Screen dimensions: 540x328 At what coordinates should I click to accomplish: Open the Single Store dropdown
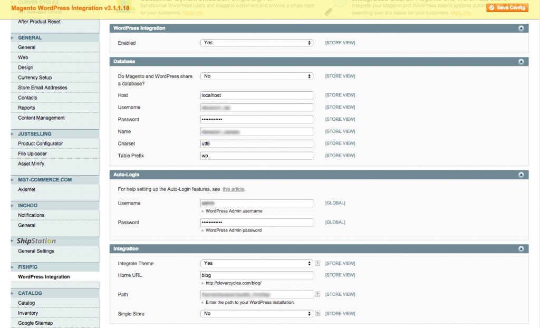pos(257,314)
